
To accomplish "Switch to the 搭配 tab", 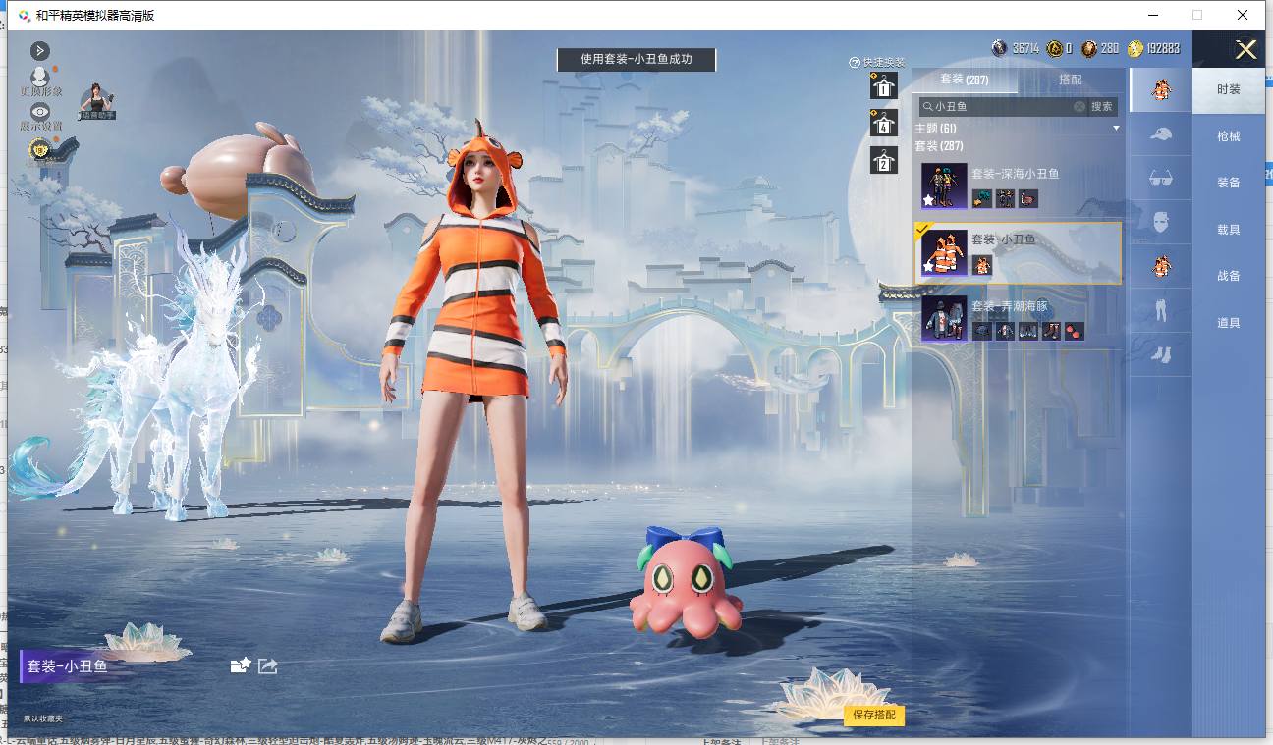I will (1070, 80).
